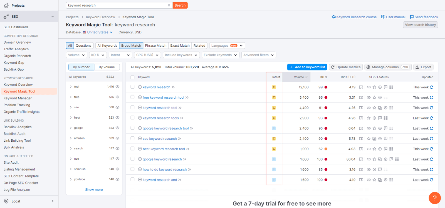Viewport: 445px width, 208px height.
Task: Click the commercial intent badge for 'keyword research'
Action: pos(274,87)
